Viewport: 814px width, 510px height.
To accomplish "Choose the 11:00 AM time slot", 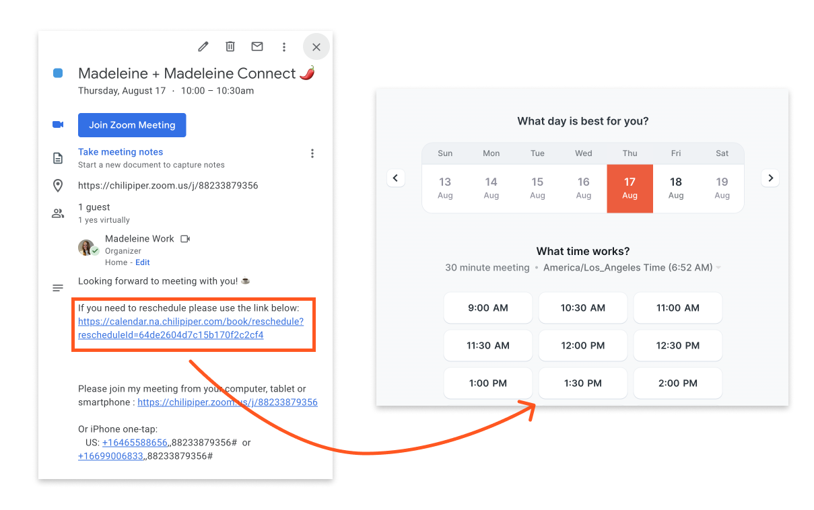I will click(678, 308).
